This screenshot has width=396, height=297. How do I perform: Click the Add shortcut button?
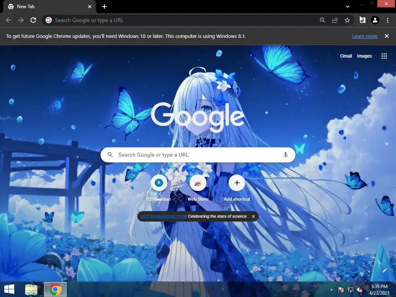(237, 188)
